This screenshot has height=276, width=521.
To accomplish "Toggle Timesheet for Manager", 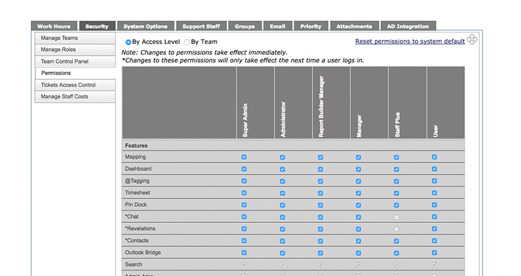I will pos(358,193).
